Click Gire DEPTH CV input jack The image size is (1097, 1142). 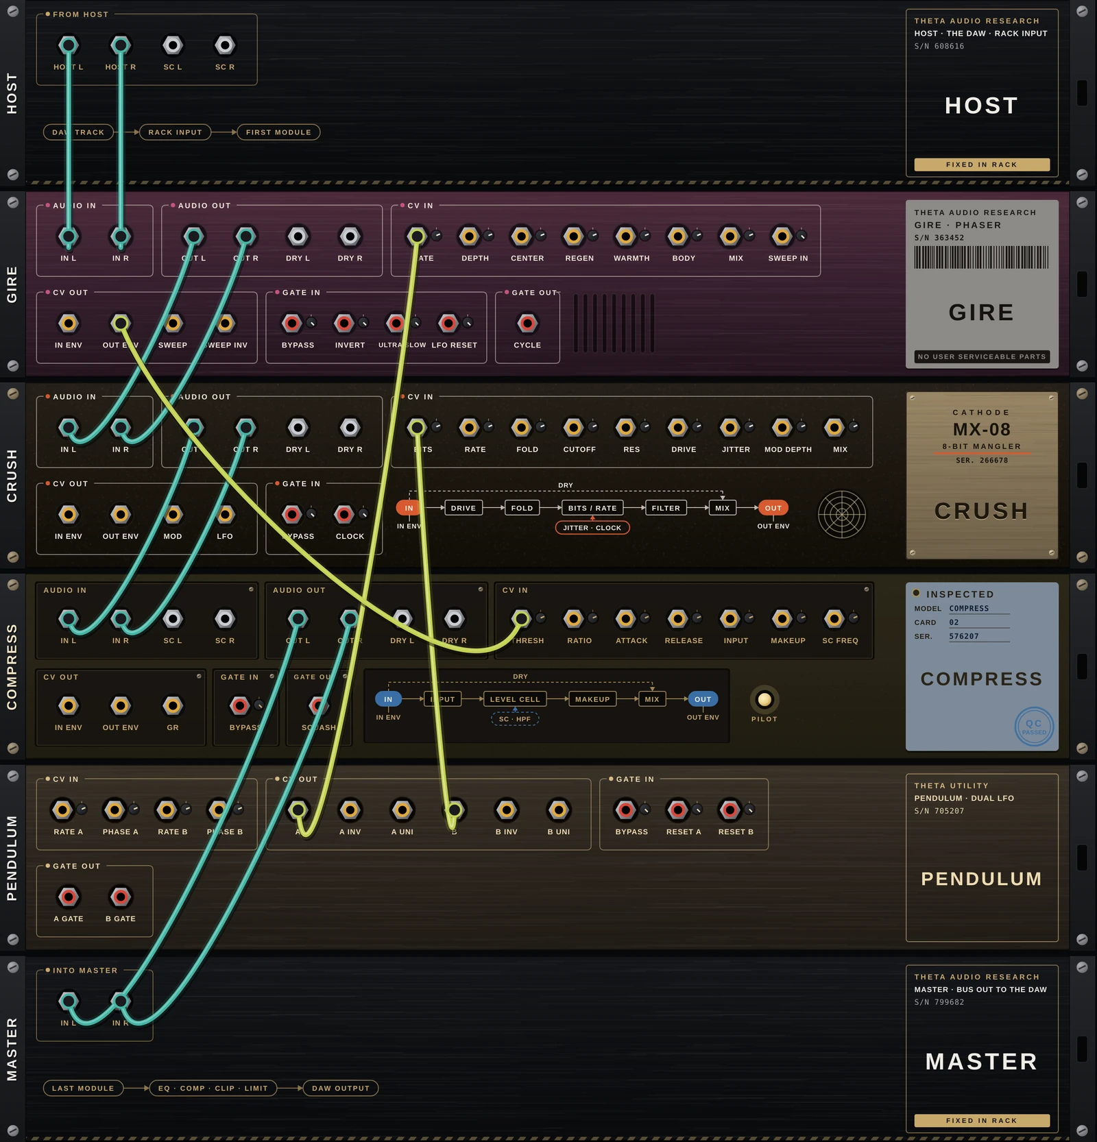[x=469, y=236]
